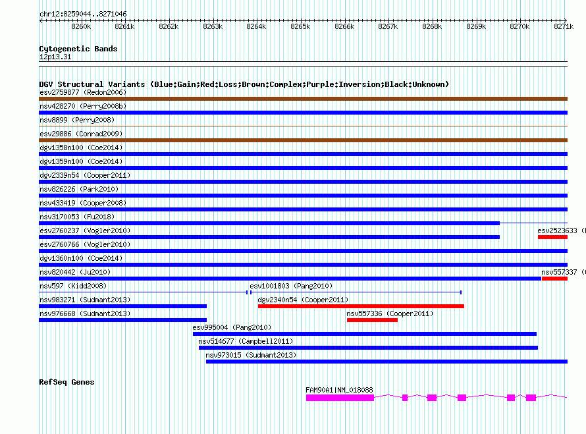Click the Cytogenetic Bands track title

(78, 49)
